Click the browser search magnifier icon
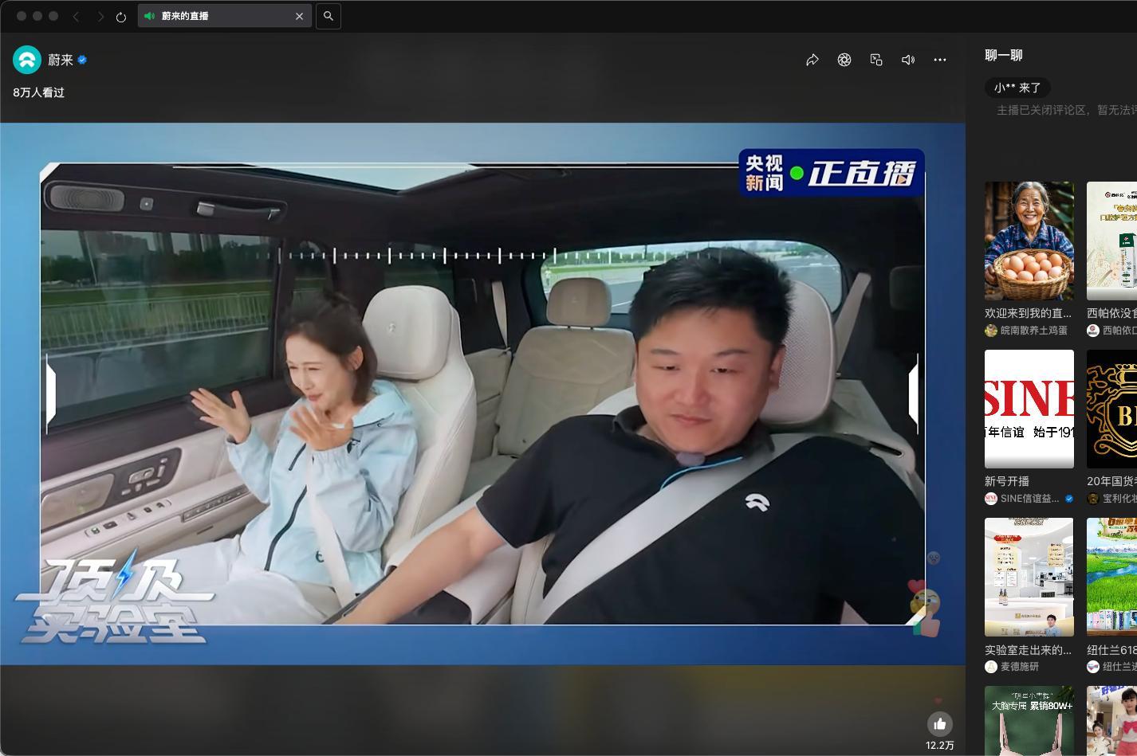The height and width of the screenshot is (756, 1137). 328,16
